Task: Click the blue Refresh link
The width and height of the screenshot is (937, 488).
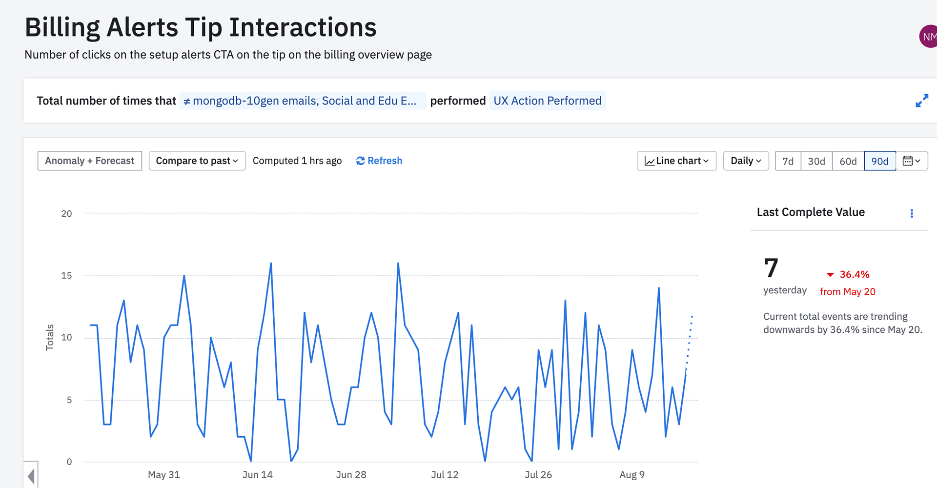Action: (385, 161)
